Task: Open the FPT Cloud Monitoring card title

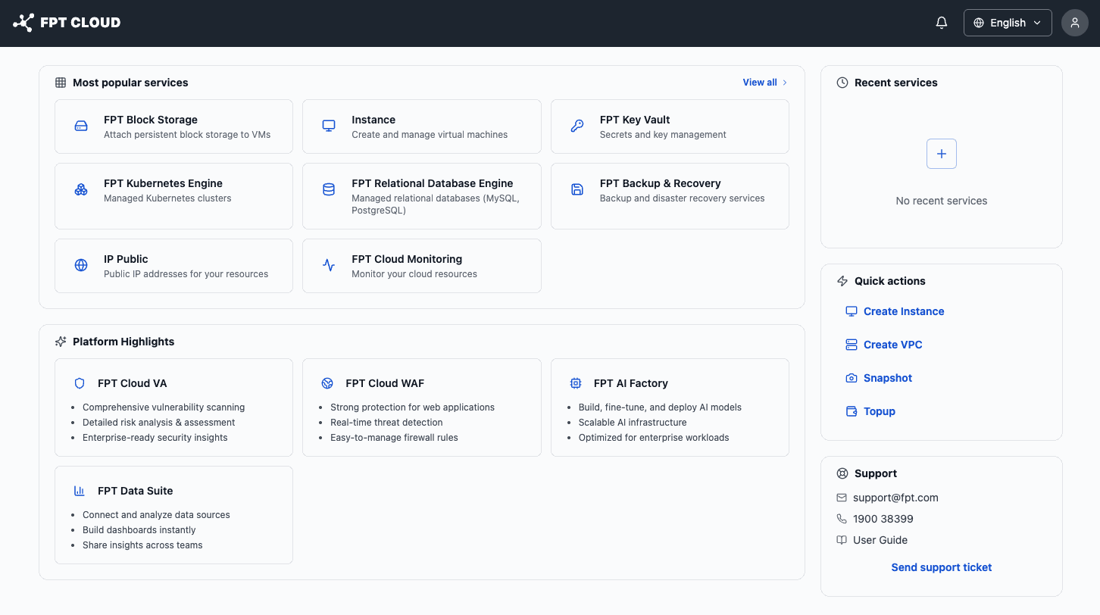Action: click(x=407, y=259)
